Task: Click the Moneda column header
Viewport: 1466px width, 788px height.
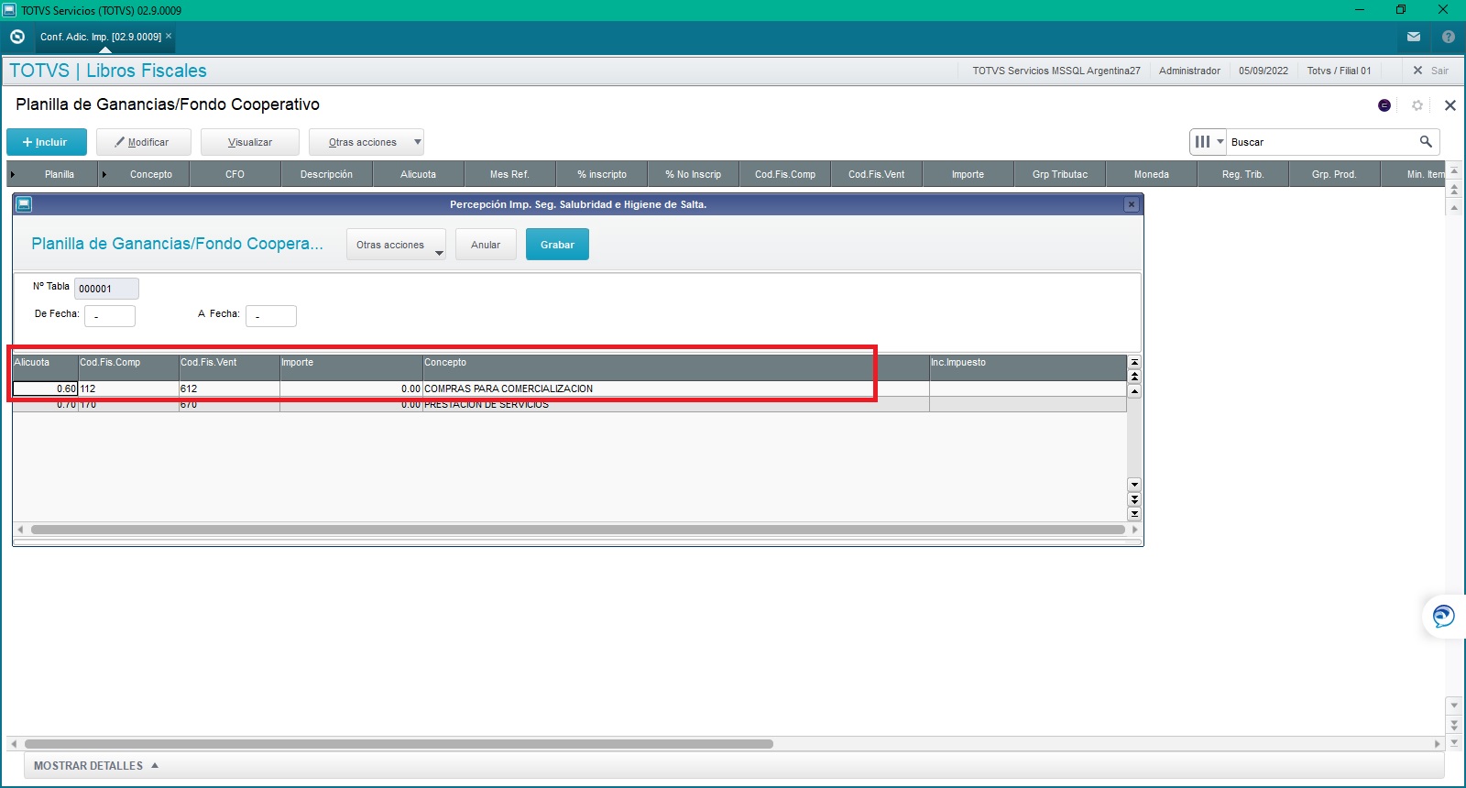Action: point(1152,174)
